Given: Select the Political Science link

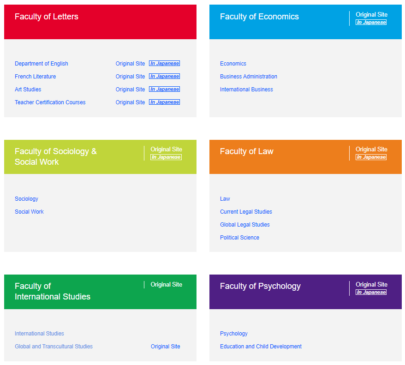Looking at the screenshot, I should coord(239,238).
